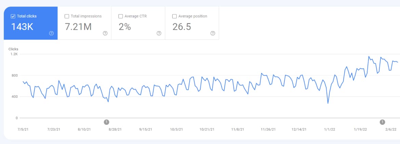400x144 pixels.
Task: Open the Average position help icon
Action: pyautogui.click(x=213, y=33)
